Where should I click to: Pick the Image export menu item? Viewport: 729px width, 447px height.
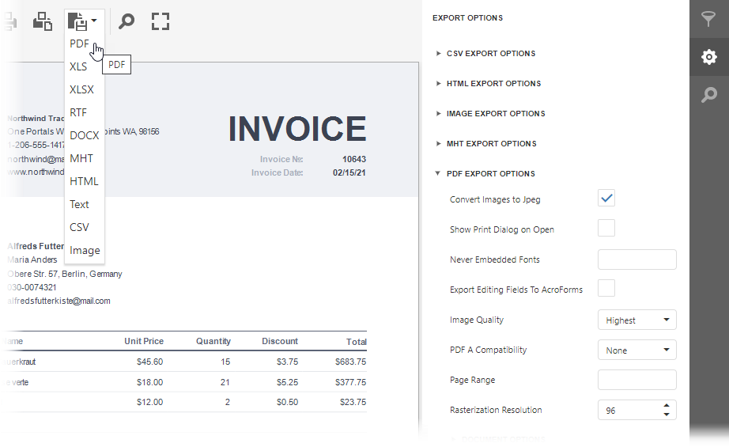point(85,250)
